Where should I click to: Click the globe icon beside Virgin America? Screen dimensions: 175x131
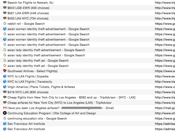[5, 87]
